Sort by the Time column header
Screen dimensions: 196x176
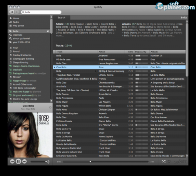tap(129, 52)
